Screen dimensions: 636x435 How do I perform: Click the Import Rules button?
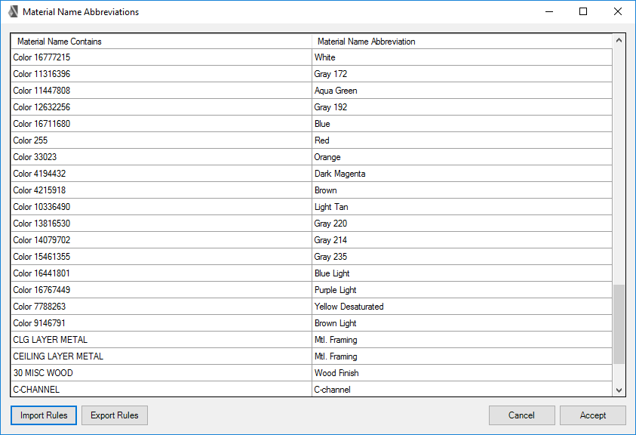[x=43, y=415]
